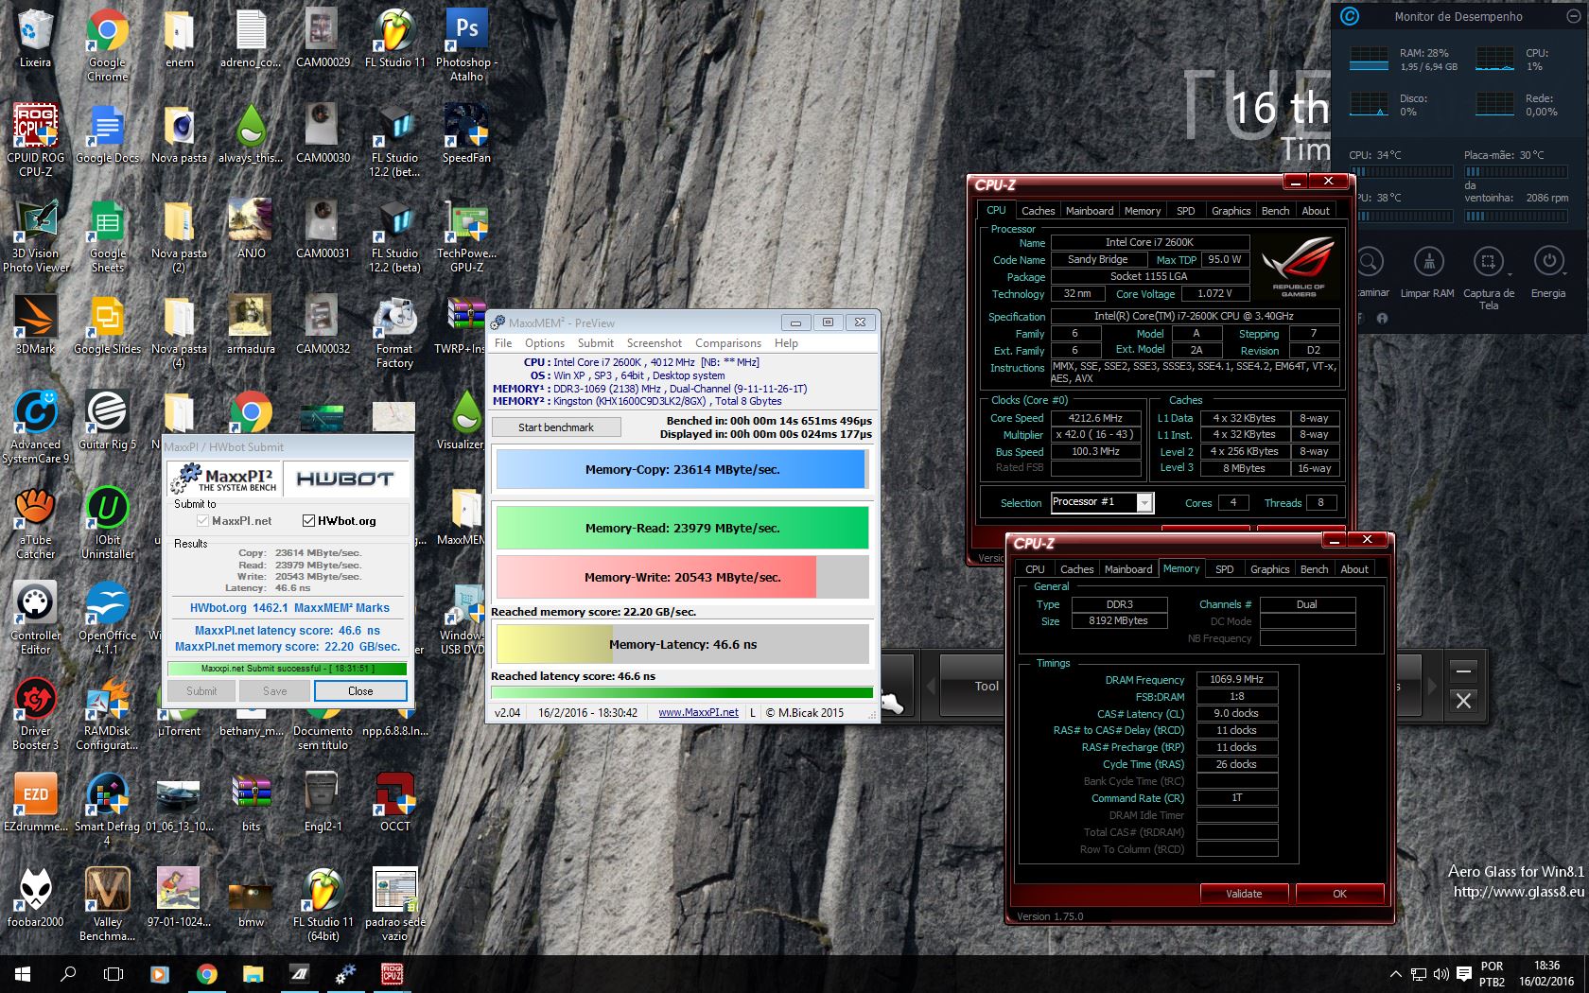Open Valley Benchmark desktop icon
Screen dimensions: 1589x993
click(x=107, y=903)
